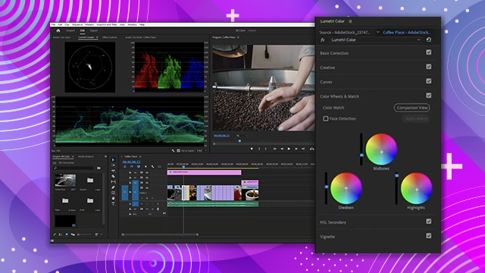Select the Track Select Forward tool
The image size is (485, 273).
tap(113, 165)
